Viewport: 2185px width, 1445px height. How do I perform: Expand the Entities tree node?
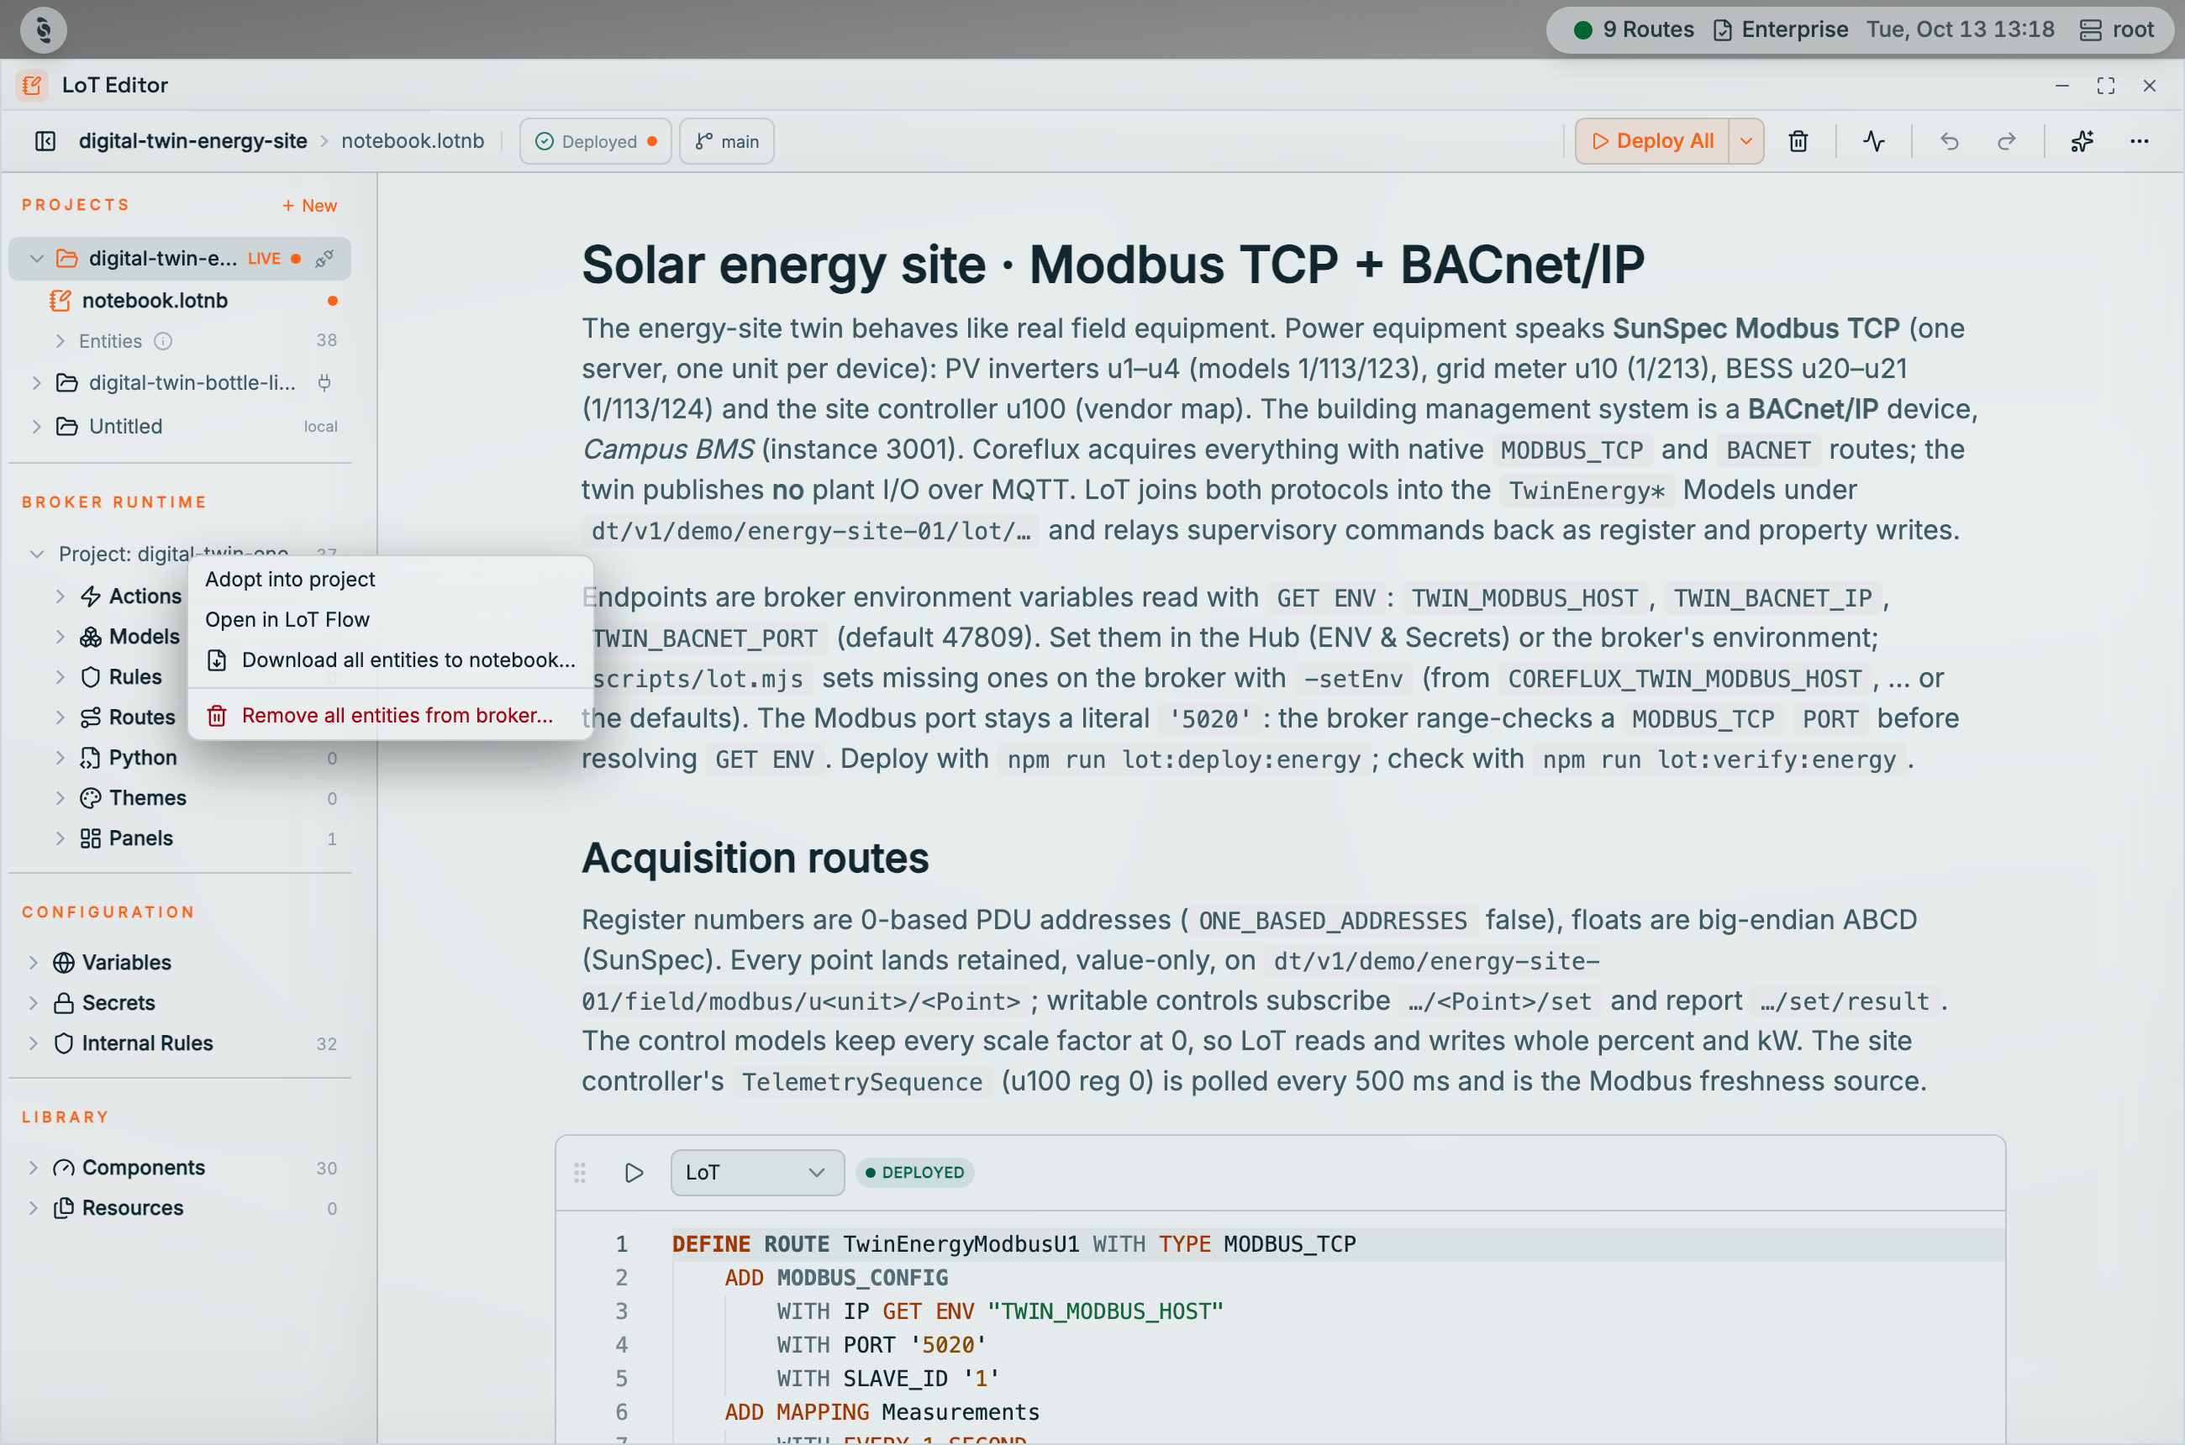click(x=60, y=341)
